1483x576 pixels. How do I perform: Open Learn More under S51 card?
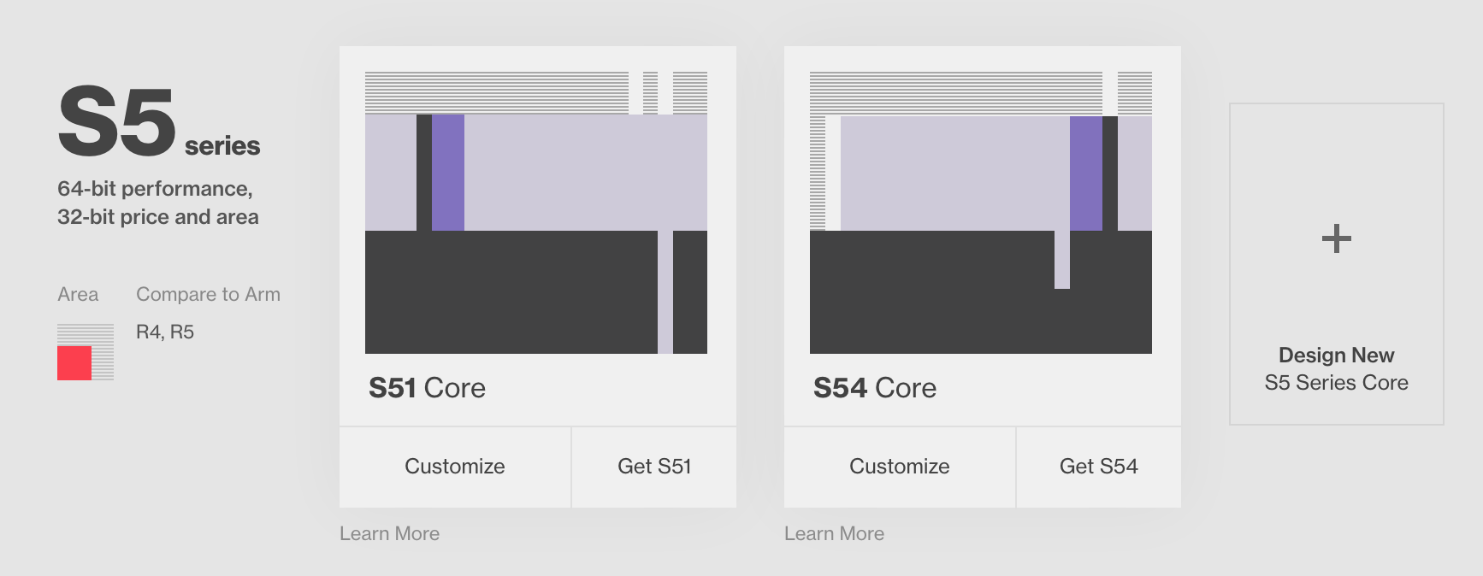pyautogui.click(x=389, y=533)
